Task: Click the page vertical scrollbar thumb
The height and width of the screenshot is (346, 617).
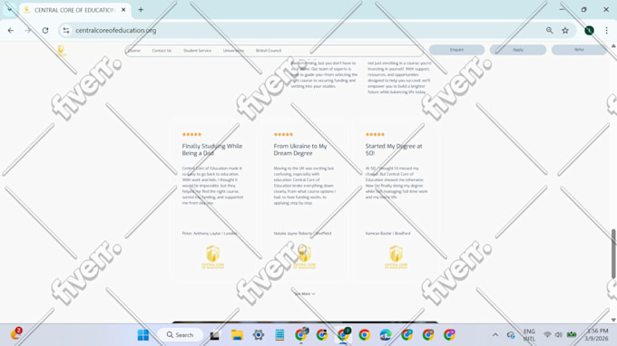Action: pos(613,255)
